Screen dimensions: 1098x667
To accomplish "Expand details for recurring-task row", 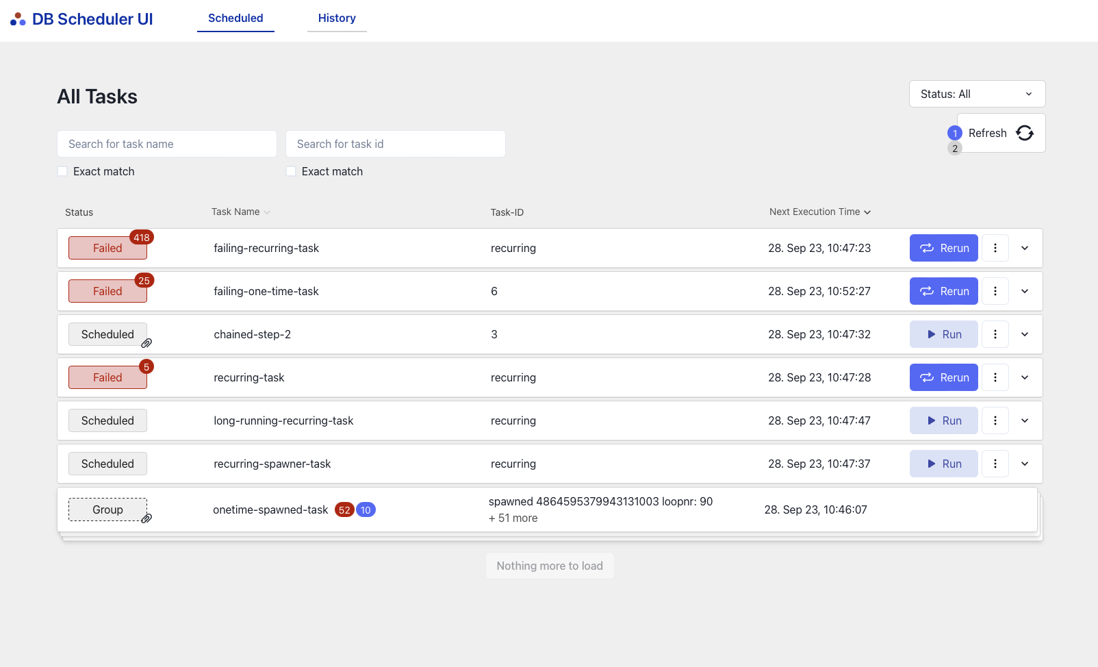I will (1025, 377).
